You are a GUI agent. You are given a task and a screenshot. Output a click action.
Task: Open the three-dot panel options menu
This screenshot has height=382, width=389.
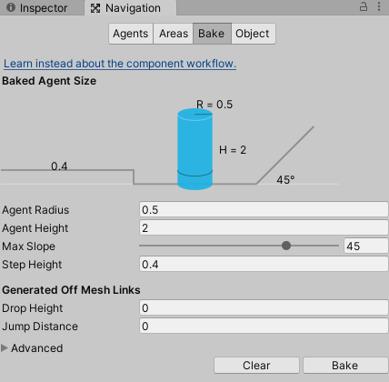[379, 6]
